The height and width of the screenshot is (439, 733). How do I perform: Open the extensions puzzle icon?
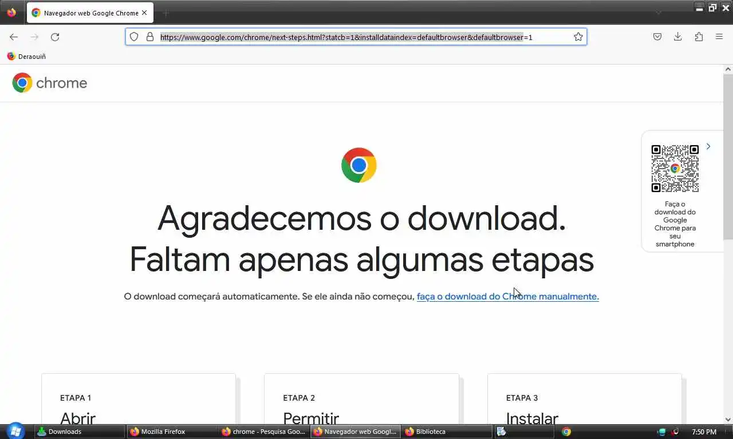coord(699,37)
